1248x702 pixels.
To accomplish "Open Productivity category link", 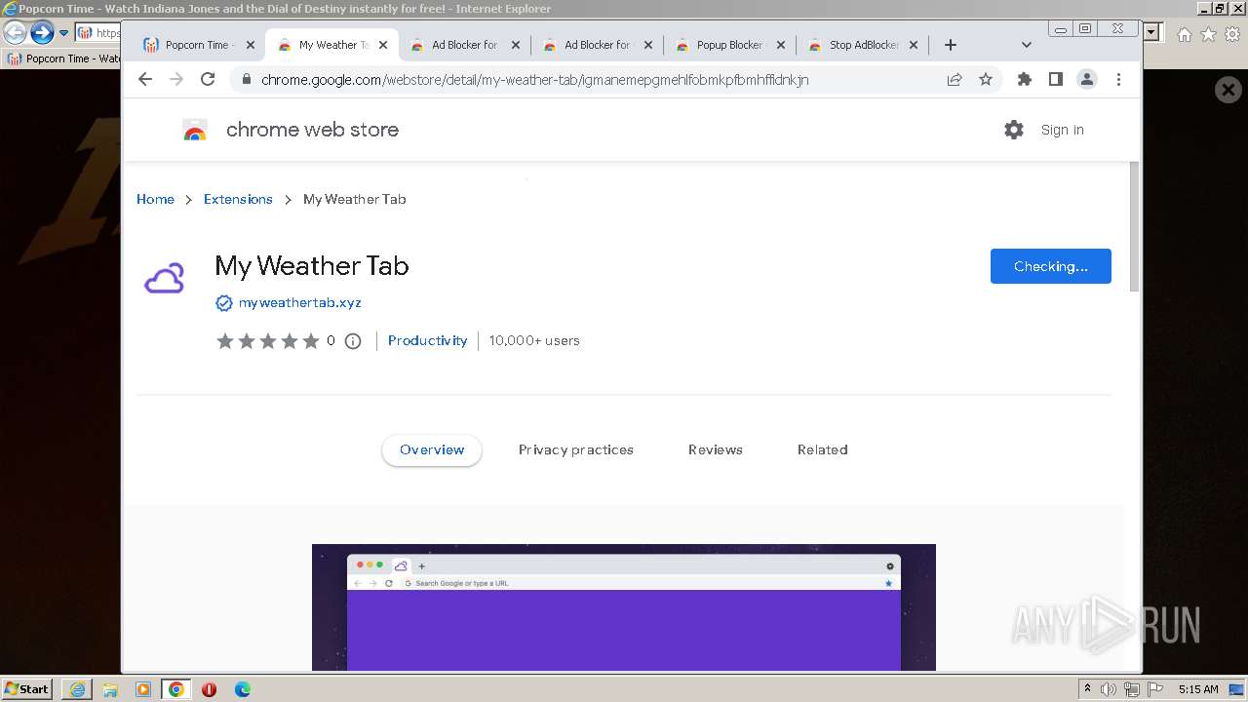I will tap(427, 340).
